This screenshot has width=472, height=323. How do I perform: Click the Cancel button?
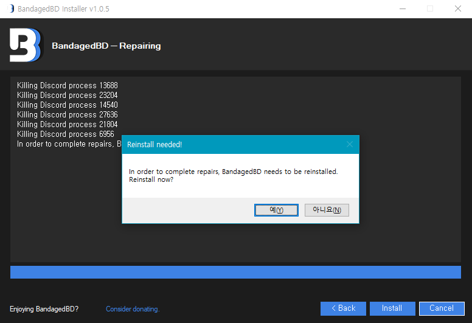(442, 308)
